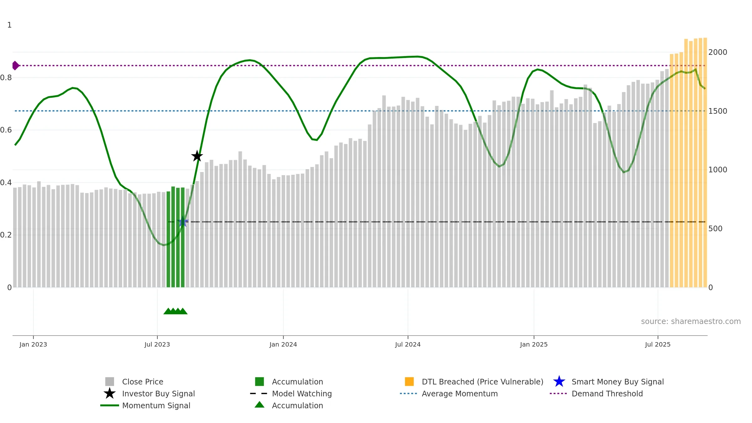Image resolution: width=752 pixels, height=423 pixels.
Task: Click the purple diamond Demand Threshold marker
Action: click(x=15, y=65)
